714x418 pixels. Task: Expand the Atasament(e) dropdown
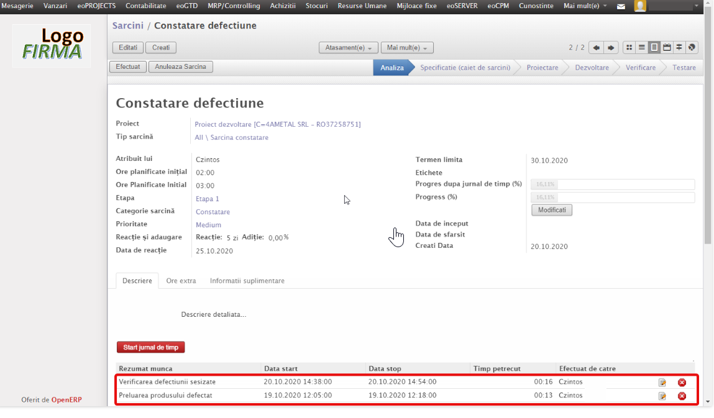click(x=348, y=48)
